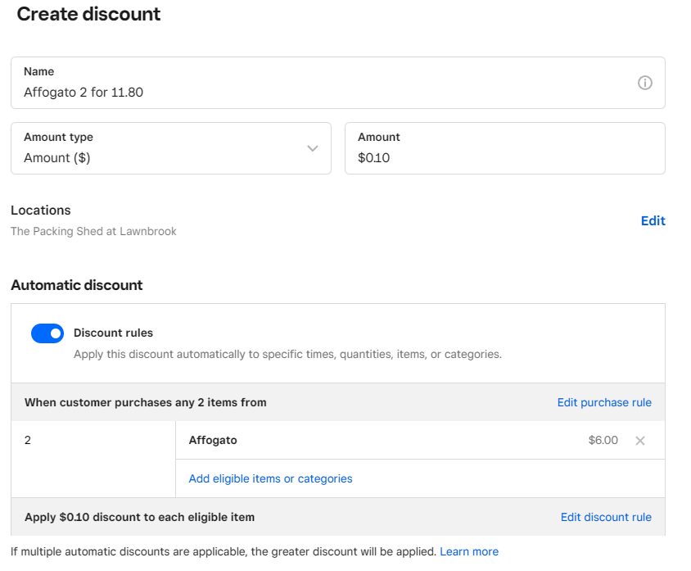691x571 pixels.
Task: Click 'Edit purchase rule' link
Action: pos(604,402)
